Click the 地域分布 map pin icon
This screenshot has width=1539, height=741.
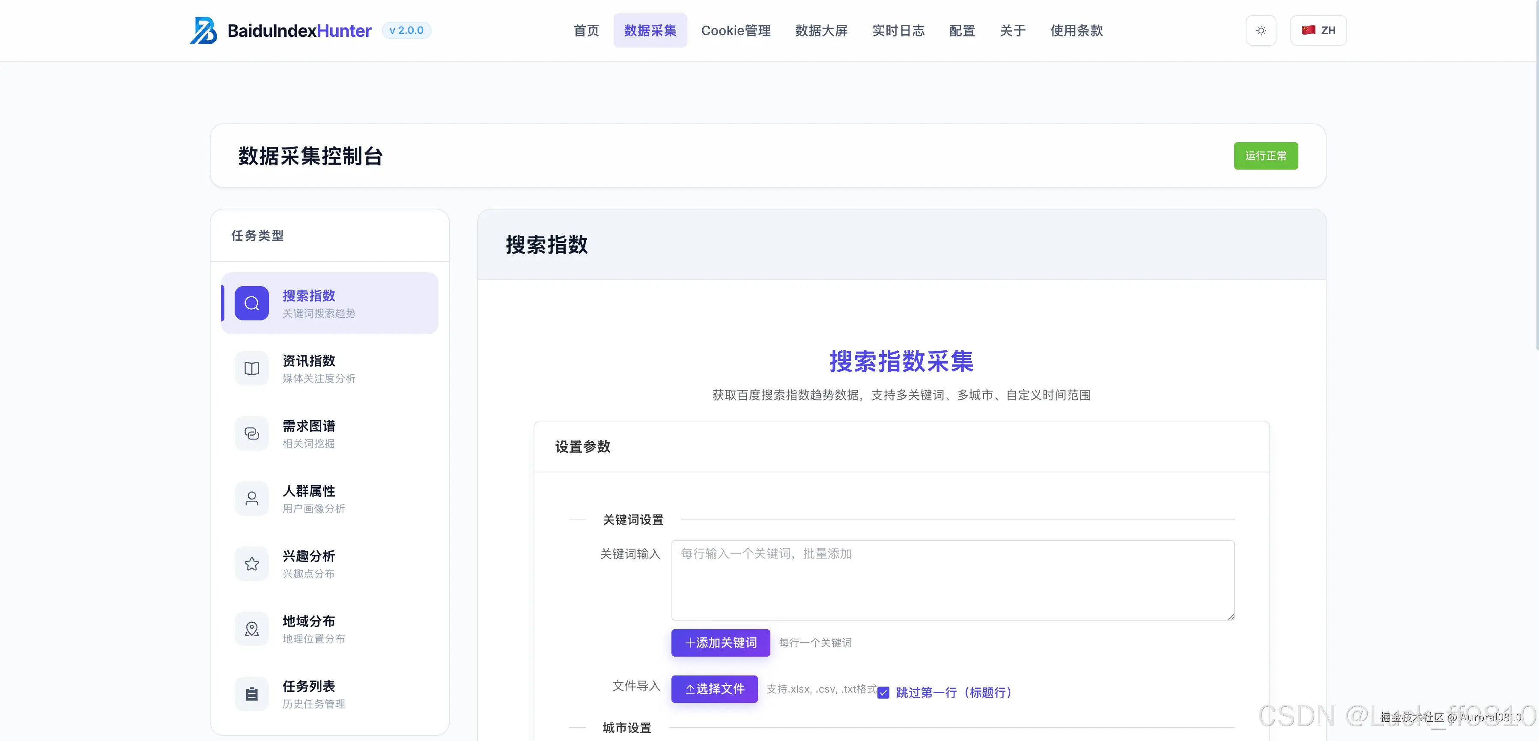[x=251, y=629]
